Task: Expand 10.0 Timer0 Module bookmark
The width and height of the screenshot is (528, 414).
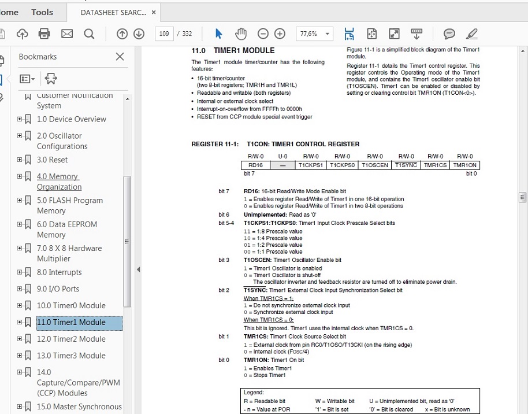Action: pos(20,305)
